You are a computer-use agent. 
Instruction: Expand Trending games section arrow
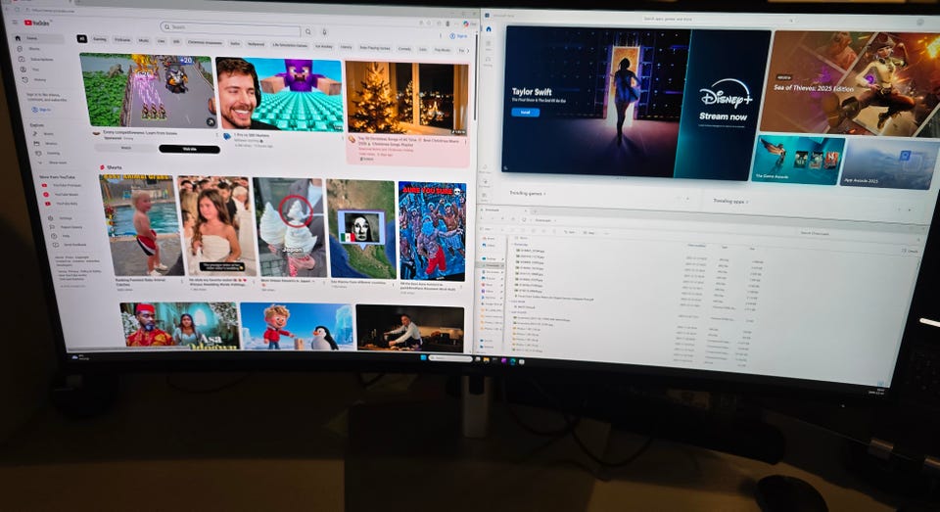(544, 194)
